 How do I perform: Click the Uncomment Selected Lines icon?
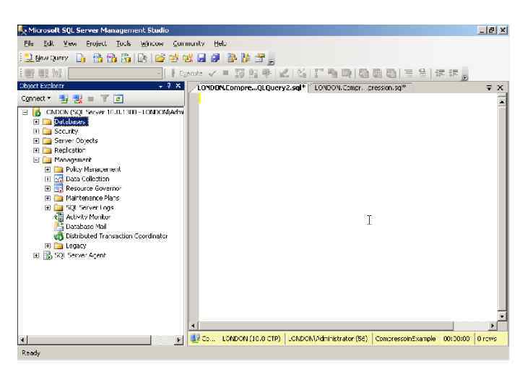pos(422,73)
